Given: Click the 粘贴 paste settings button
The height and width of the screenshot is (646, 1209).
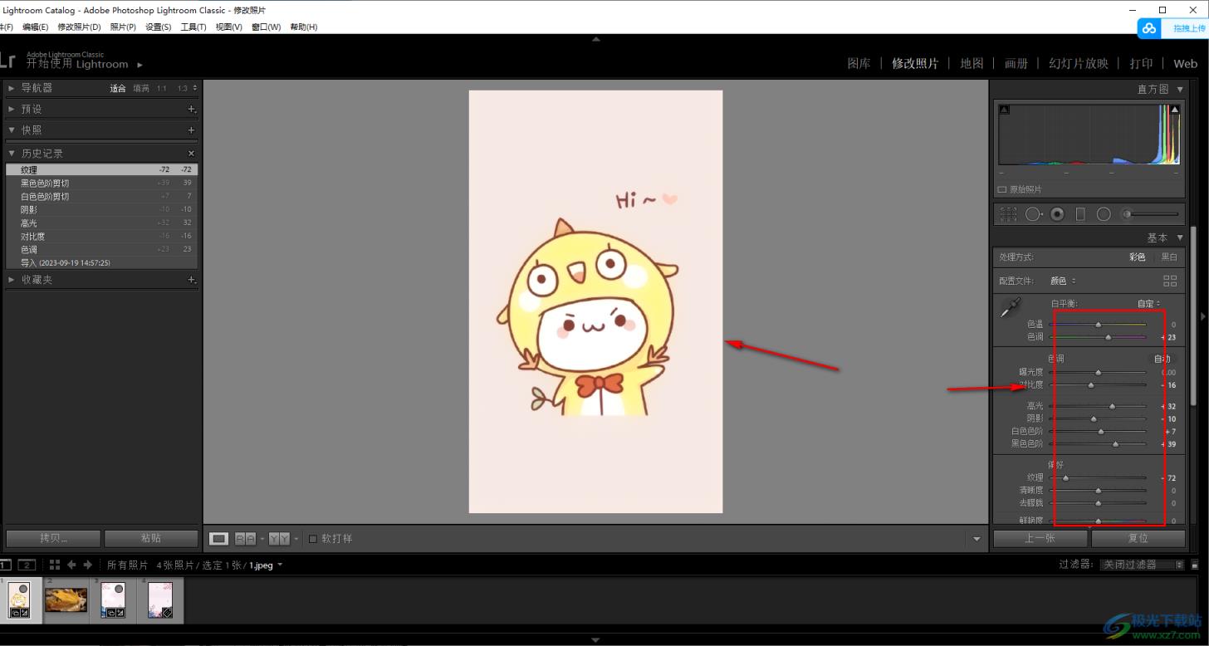Looking at the screenshot, I should click(151, 538).
